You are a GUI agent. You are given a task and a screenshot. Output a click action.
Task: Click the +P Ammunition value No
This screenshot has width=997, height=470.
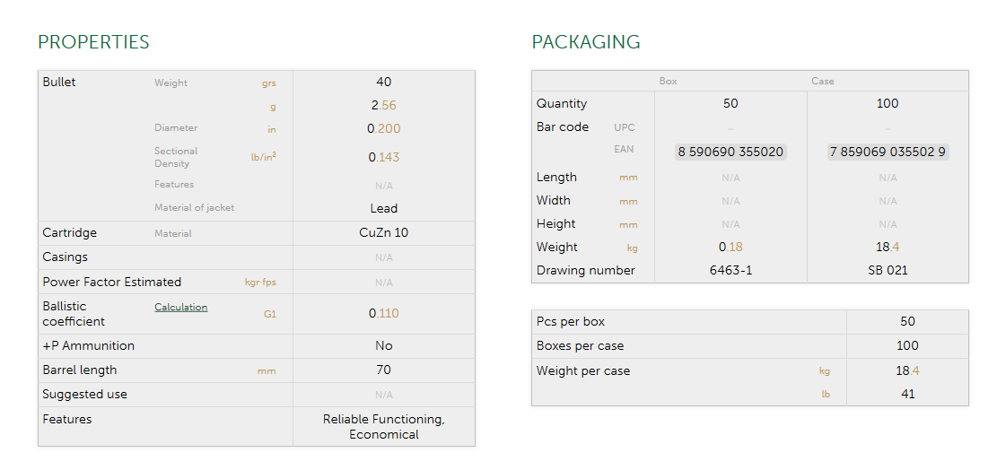384,345
